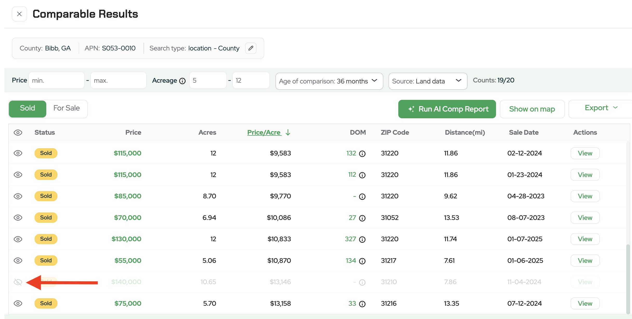The image size is (632, 319).
Task: Click DOM info icon for 327 days row
Action: pos(362,239)
